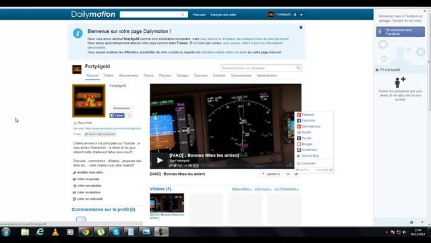Open VLC media player from the taskbar
This screenshot has height=243, width=431.
(55, 232)
